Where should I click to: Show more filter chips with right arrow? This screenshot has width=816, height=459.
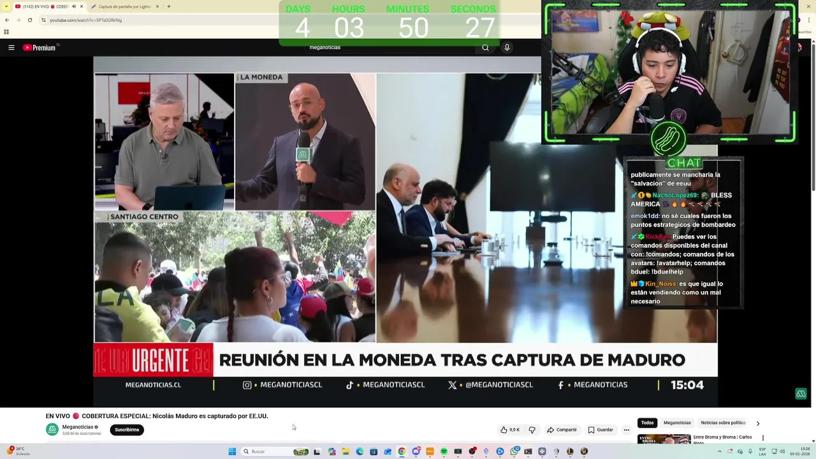point(758,423)
